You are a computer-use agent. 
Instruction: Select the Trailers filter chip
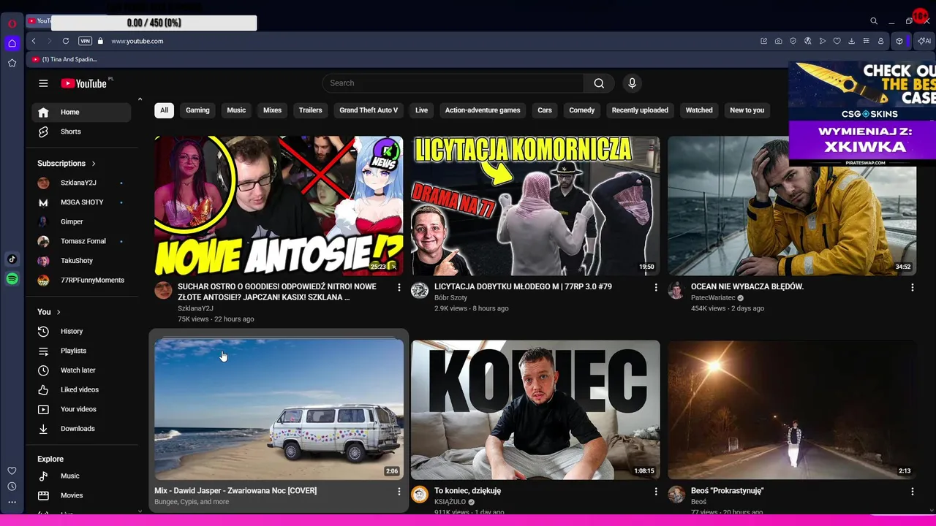click(310, 110)
